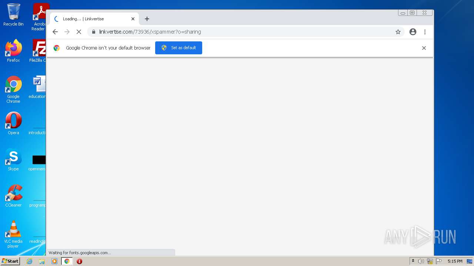Click the 'Google Chrome isn't your default browser' text
The image size is (474, 266).
pyautogui.click(x=108, y=48)
